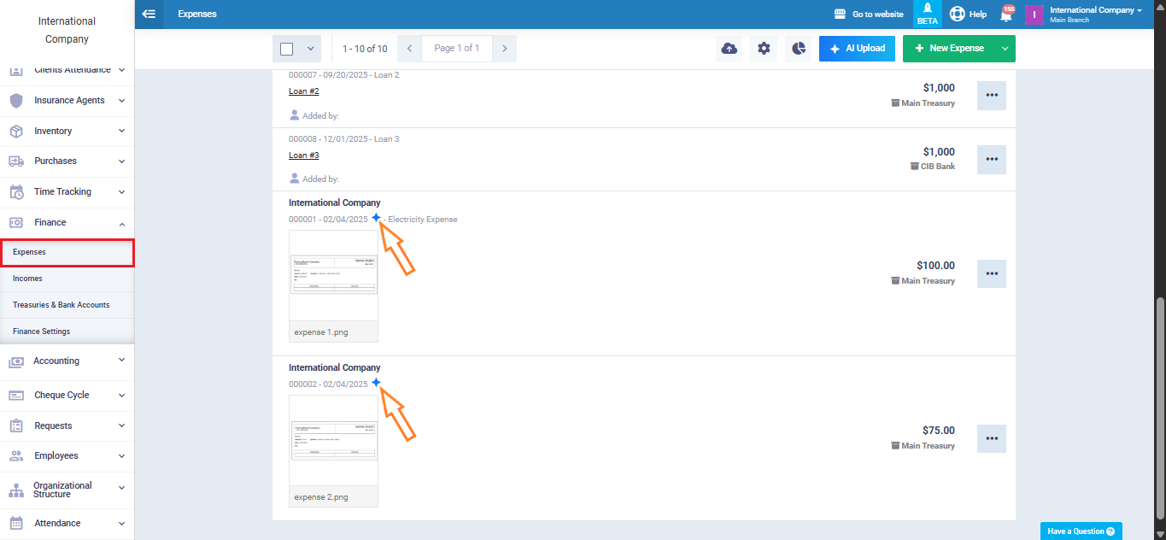Image resolution: width=1166 pixels, height=540 pixels.
Task: Go to next page arrow
Action: 504,49
